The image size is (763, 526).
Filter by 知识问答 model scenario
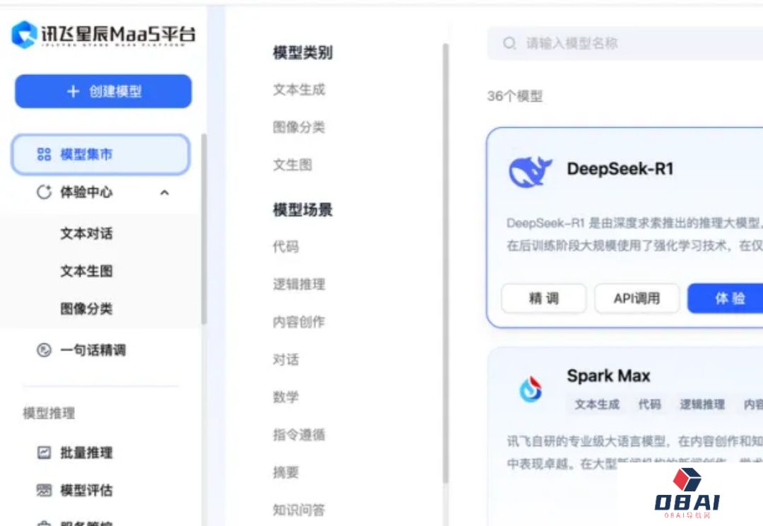coord(299,510)
